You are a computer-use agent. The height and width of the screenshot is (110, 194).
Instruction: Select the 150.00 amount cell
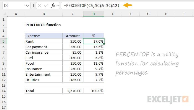point(73,58)
